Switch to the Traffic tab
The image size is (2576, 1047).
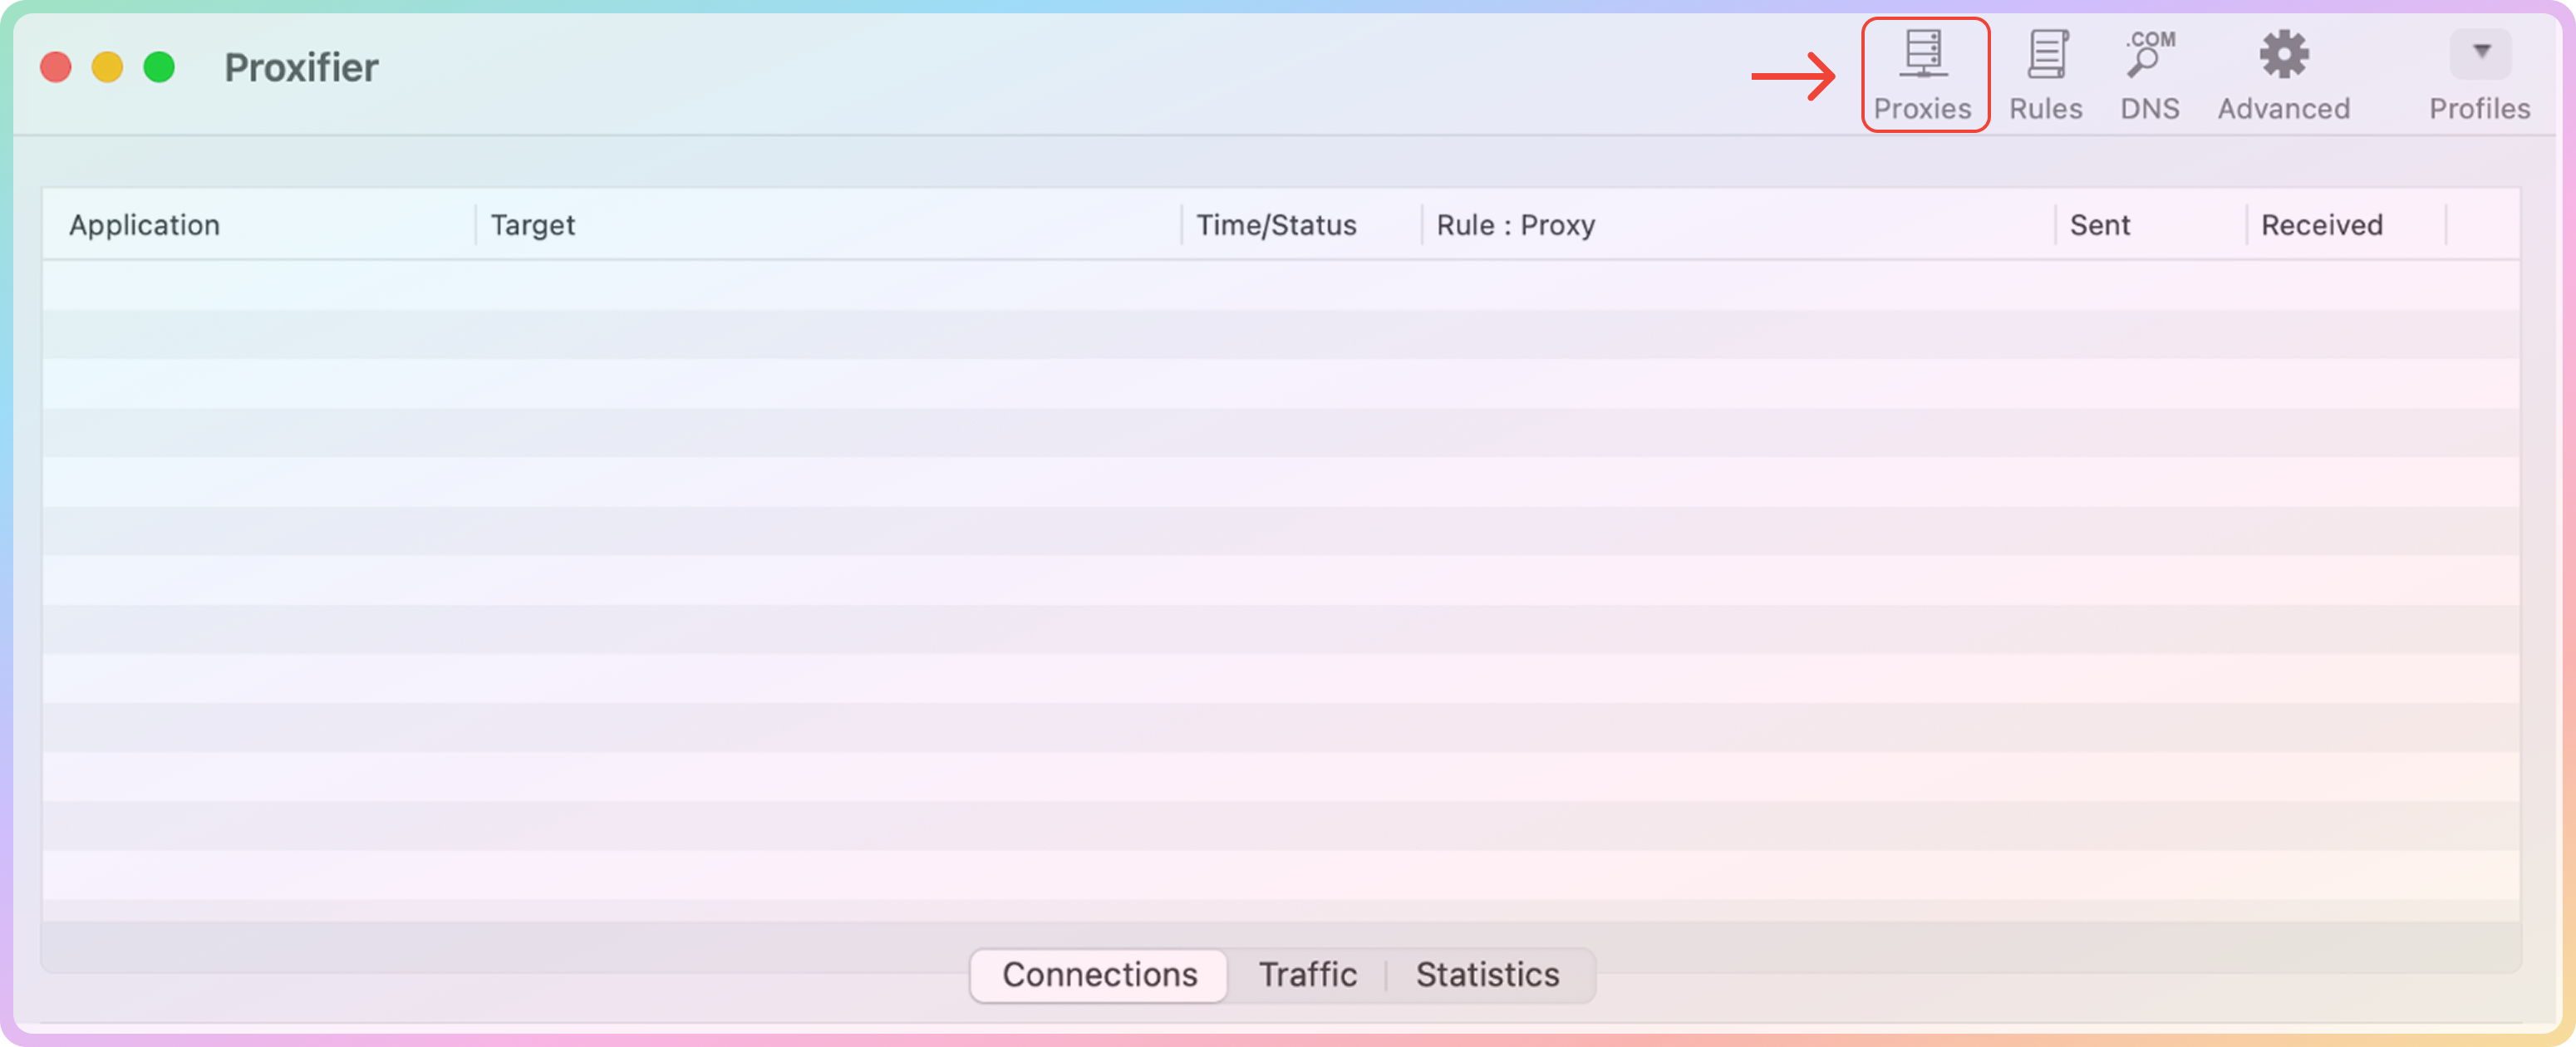point(1307,974)
